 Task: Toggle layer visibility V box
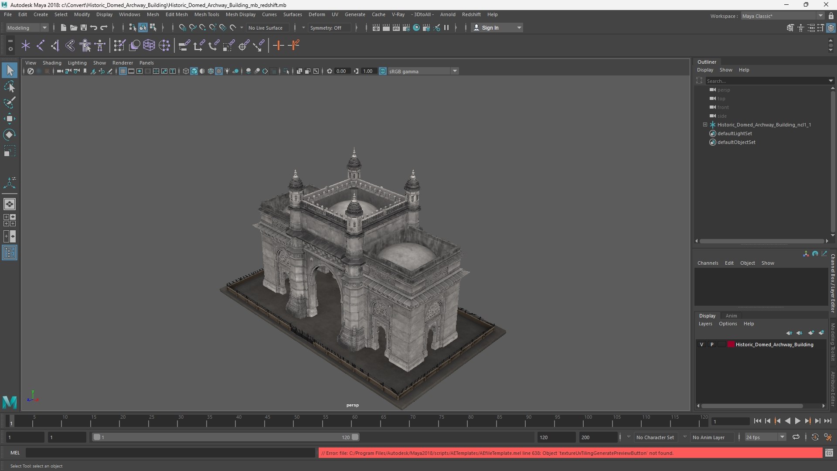[701, 345]
